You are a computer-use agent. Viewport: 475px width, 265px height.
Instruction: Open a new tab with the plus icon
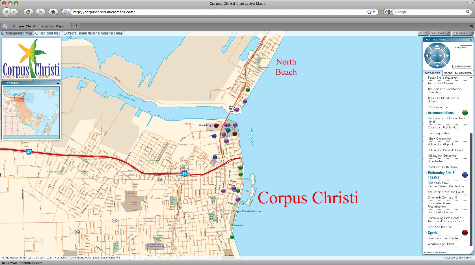pos(76,26)
